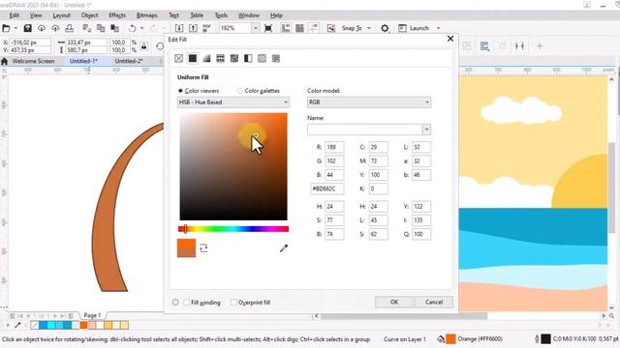Image resolution: width=620 pixels, height=348 pixels.
Task: Select the Texture fill icon
Action: [262, 58]
